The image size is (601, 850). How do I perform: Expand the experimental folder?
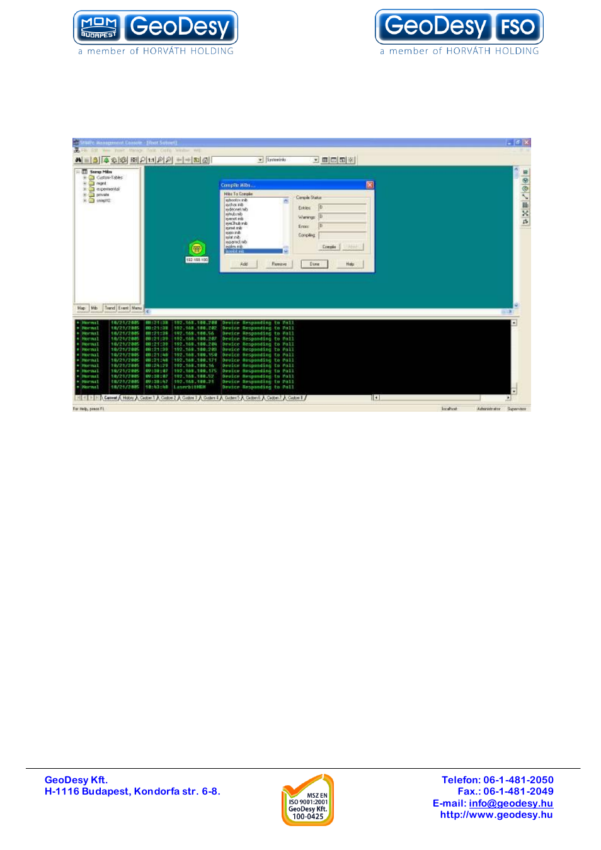[x=84, y=189]
